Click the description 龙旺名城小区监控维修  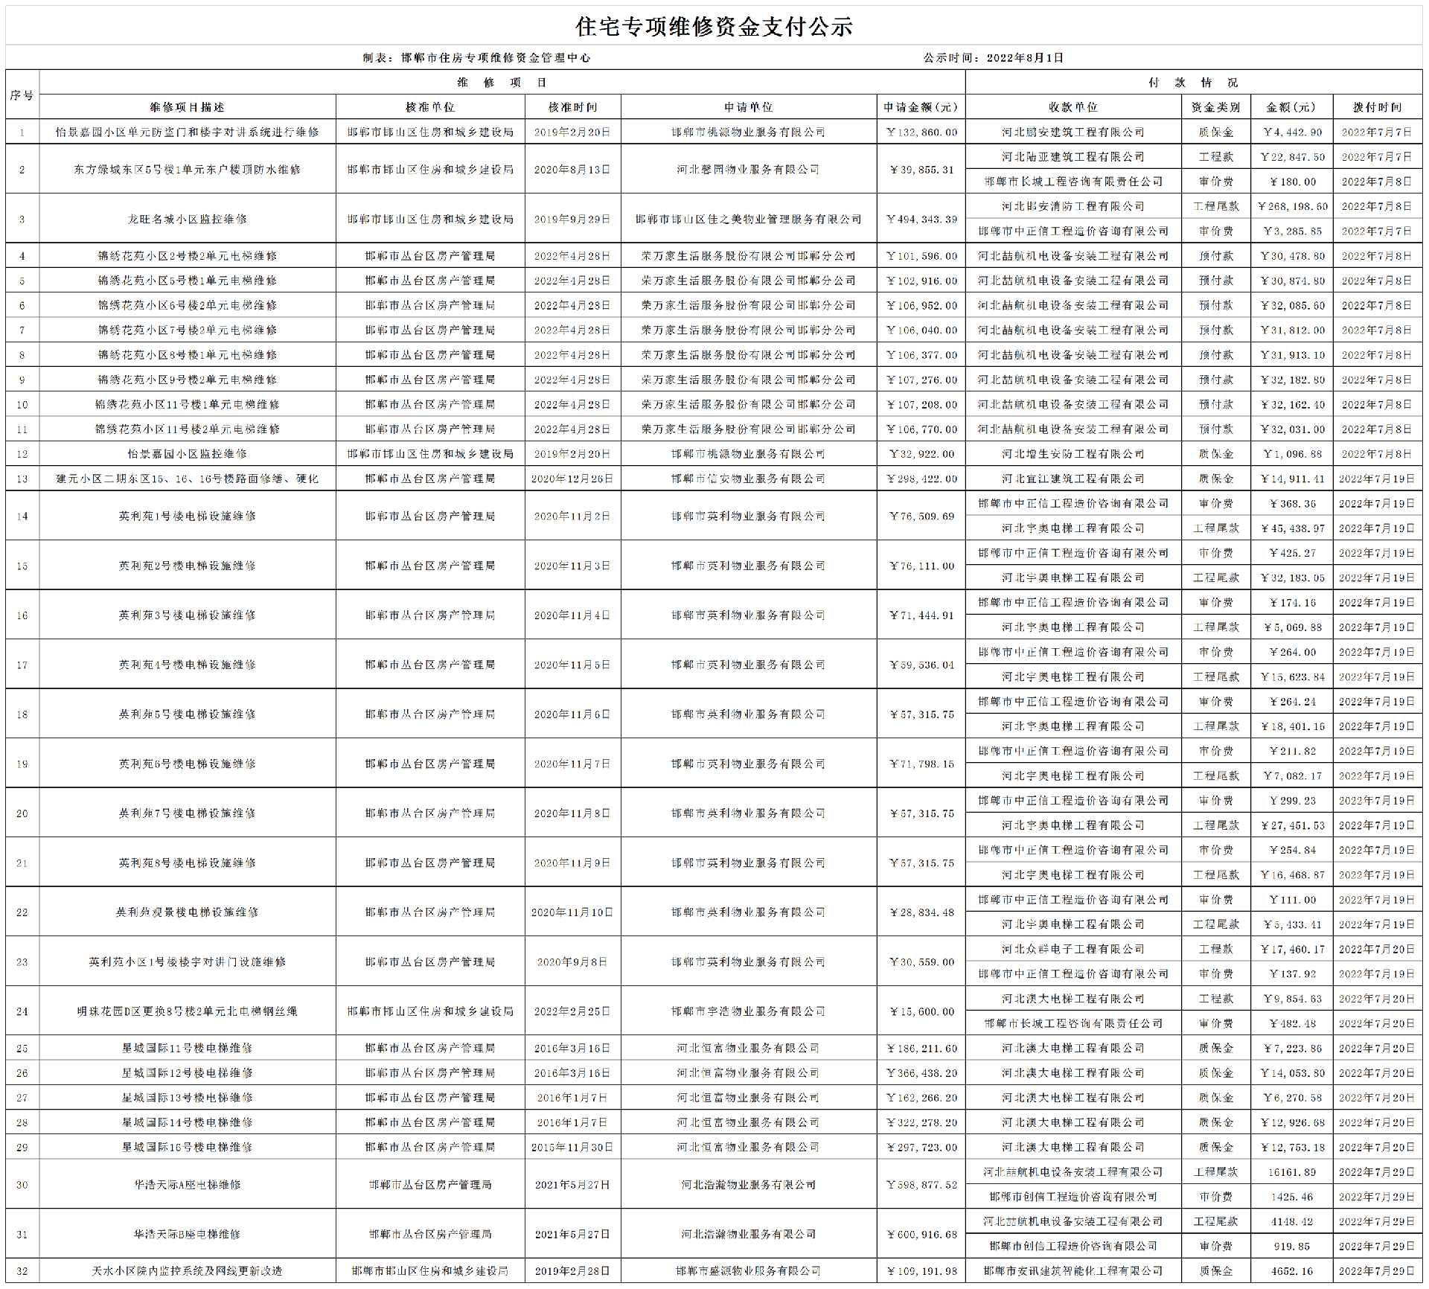click(x=187, y=219)
